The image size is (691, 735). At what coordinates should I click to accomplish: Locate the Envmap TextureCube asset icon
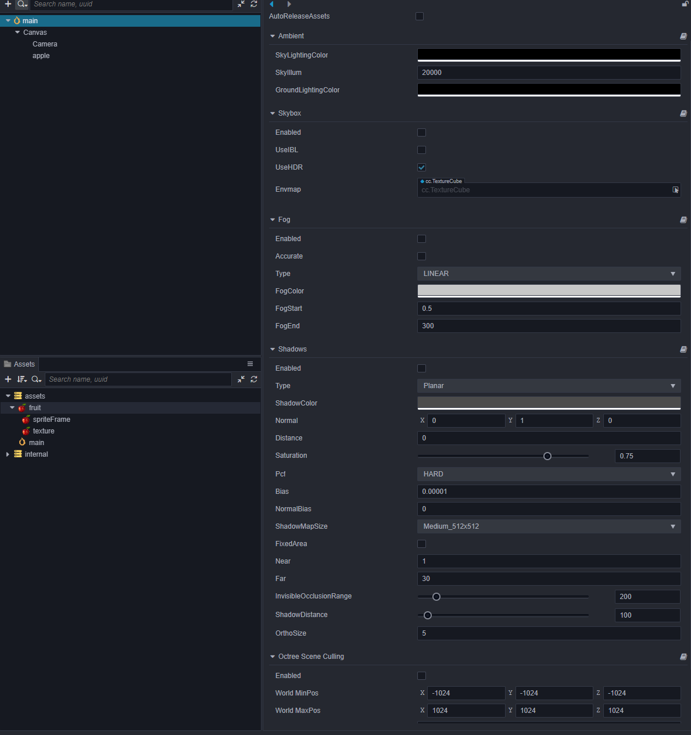click(x=675, y=190)
